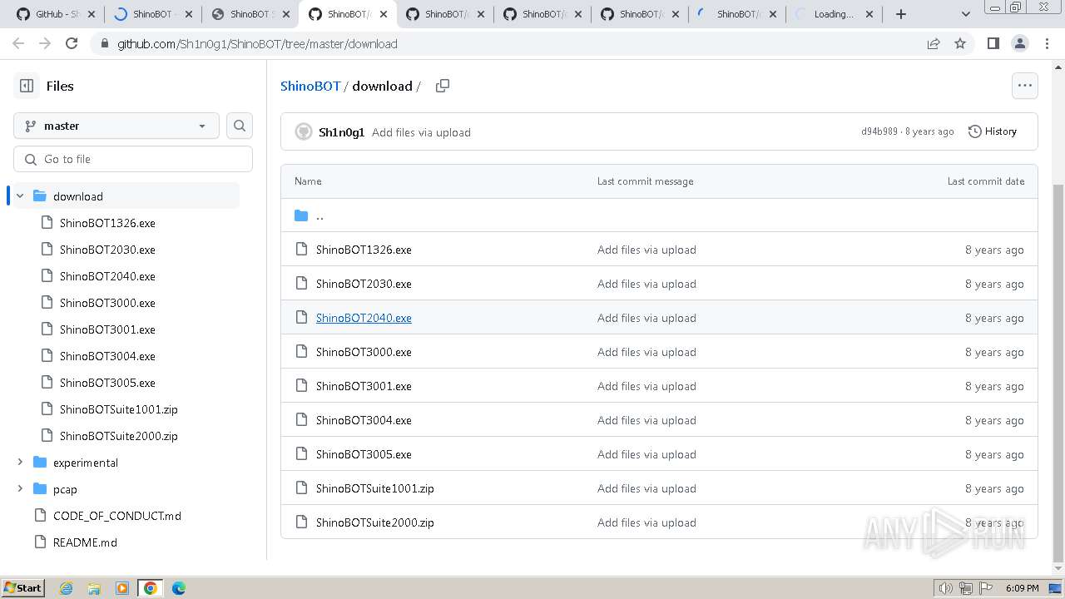Share this page from address bar
This screenshot has width=1065, height=599.
click(x=934, y=43)
